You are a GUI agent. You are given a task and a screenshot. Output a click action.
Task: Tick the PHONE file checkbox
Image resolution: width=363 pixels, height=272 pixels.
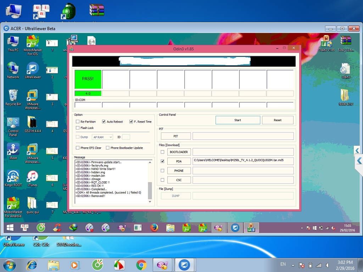(x=162, y=170)
